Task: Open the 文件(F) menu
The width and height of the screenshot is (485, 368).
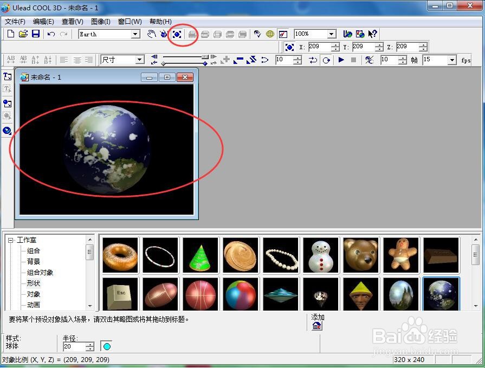Action: pyautogui.click(x=15, y=21)
